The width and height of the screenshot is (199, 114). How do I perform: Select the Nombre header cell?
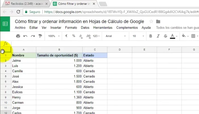click(x=24, y=55)
